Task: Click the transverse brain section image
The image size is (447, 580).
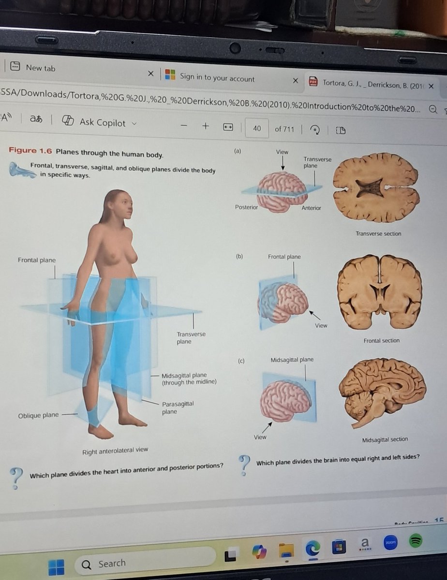Action: pos(376,188)
